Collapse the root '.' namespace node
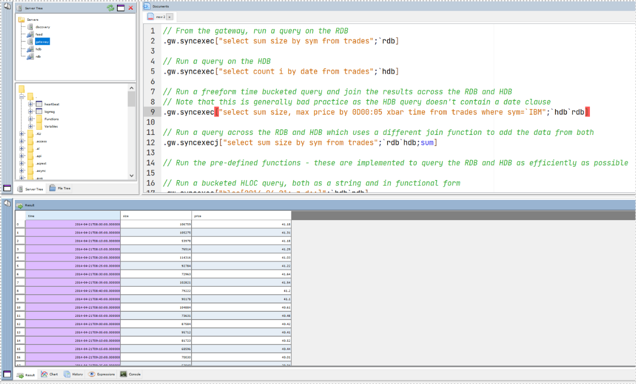The image size is (636, 384). tap(22, 97)
